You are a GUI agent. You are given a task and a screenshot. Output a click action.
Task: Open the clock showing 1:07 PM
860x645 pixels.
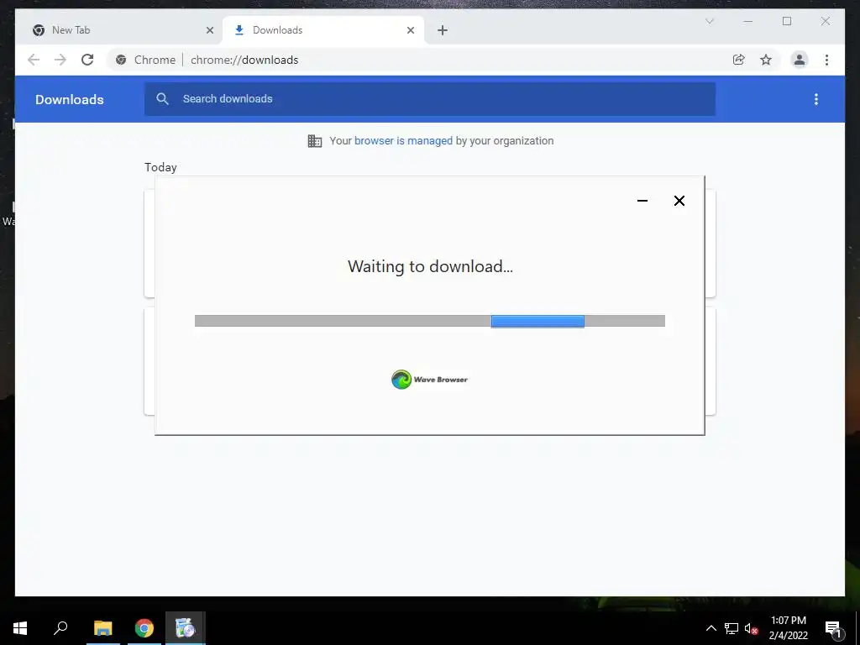[x=788, y=628]
